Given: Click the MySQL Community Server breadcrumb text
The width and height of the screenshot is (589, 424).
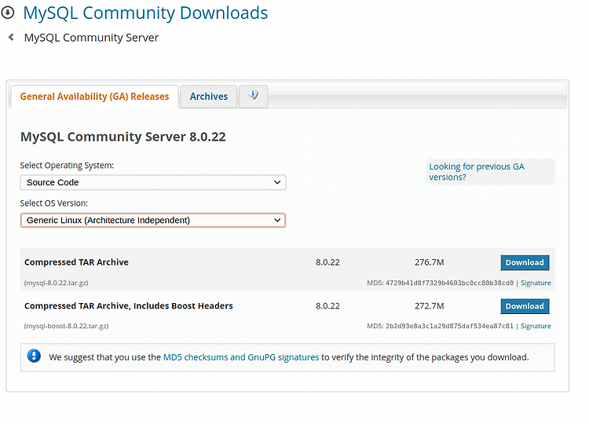Looking at the screenshot, I should click(91, 38).
